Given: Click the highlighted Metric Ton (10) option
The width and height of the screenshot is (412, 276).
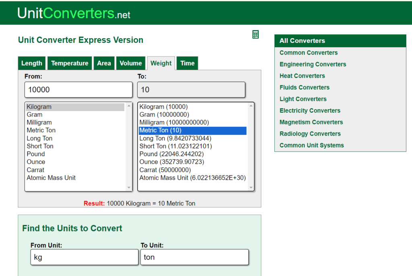Looking at the screenshot, I should [x=193, y=130].
